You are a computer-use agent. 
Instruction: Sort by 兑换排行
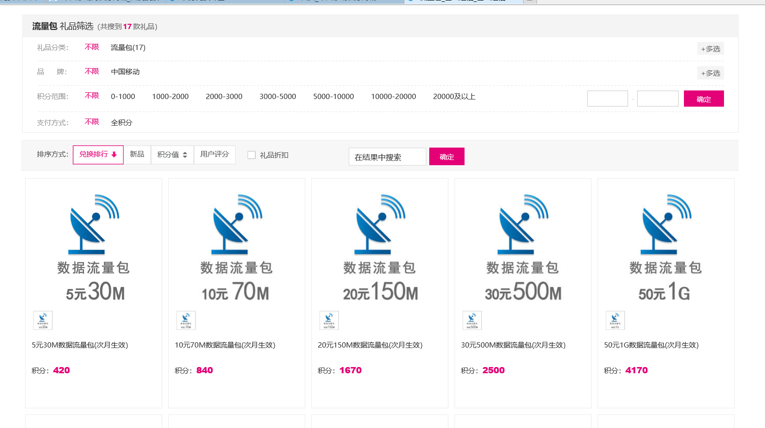(x=98, y=155)
